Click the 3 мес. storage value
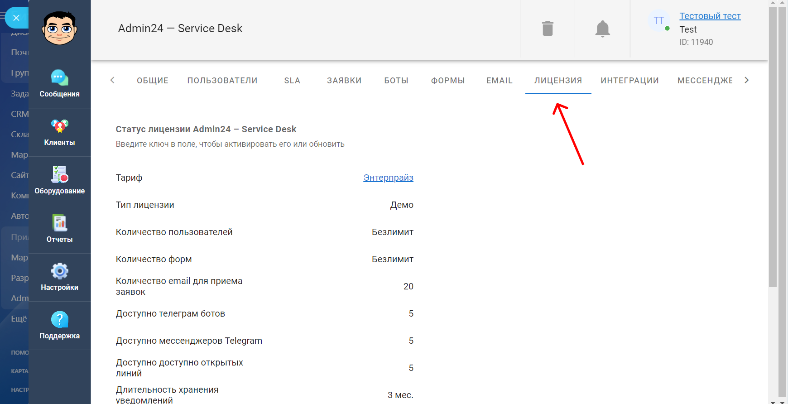 [400, 395]
